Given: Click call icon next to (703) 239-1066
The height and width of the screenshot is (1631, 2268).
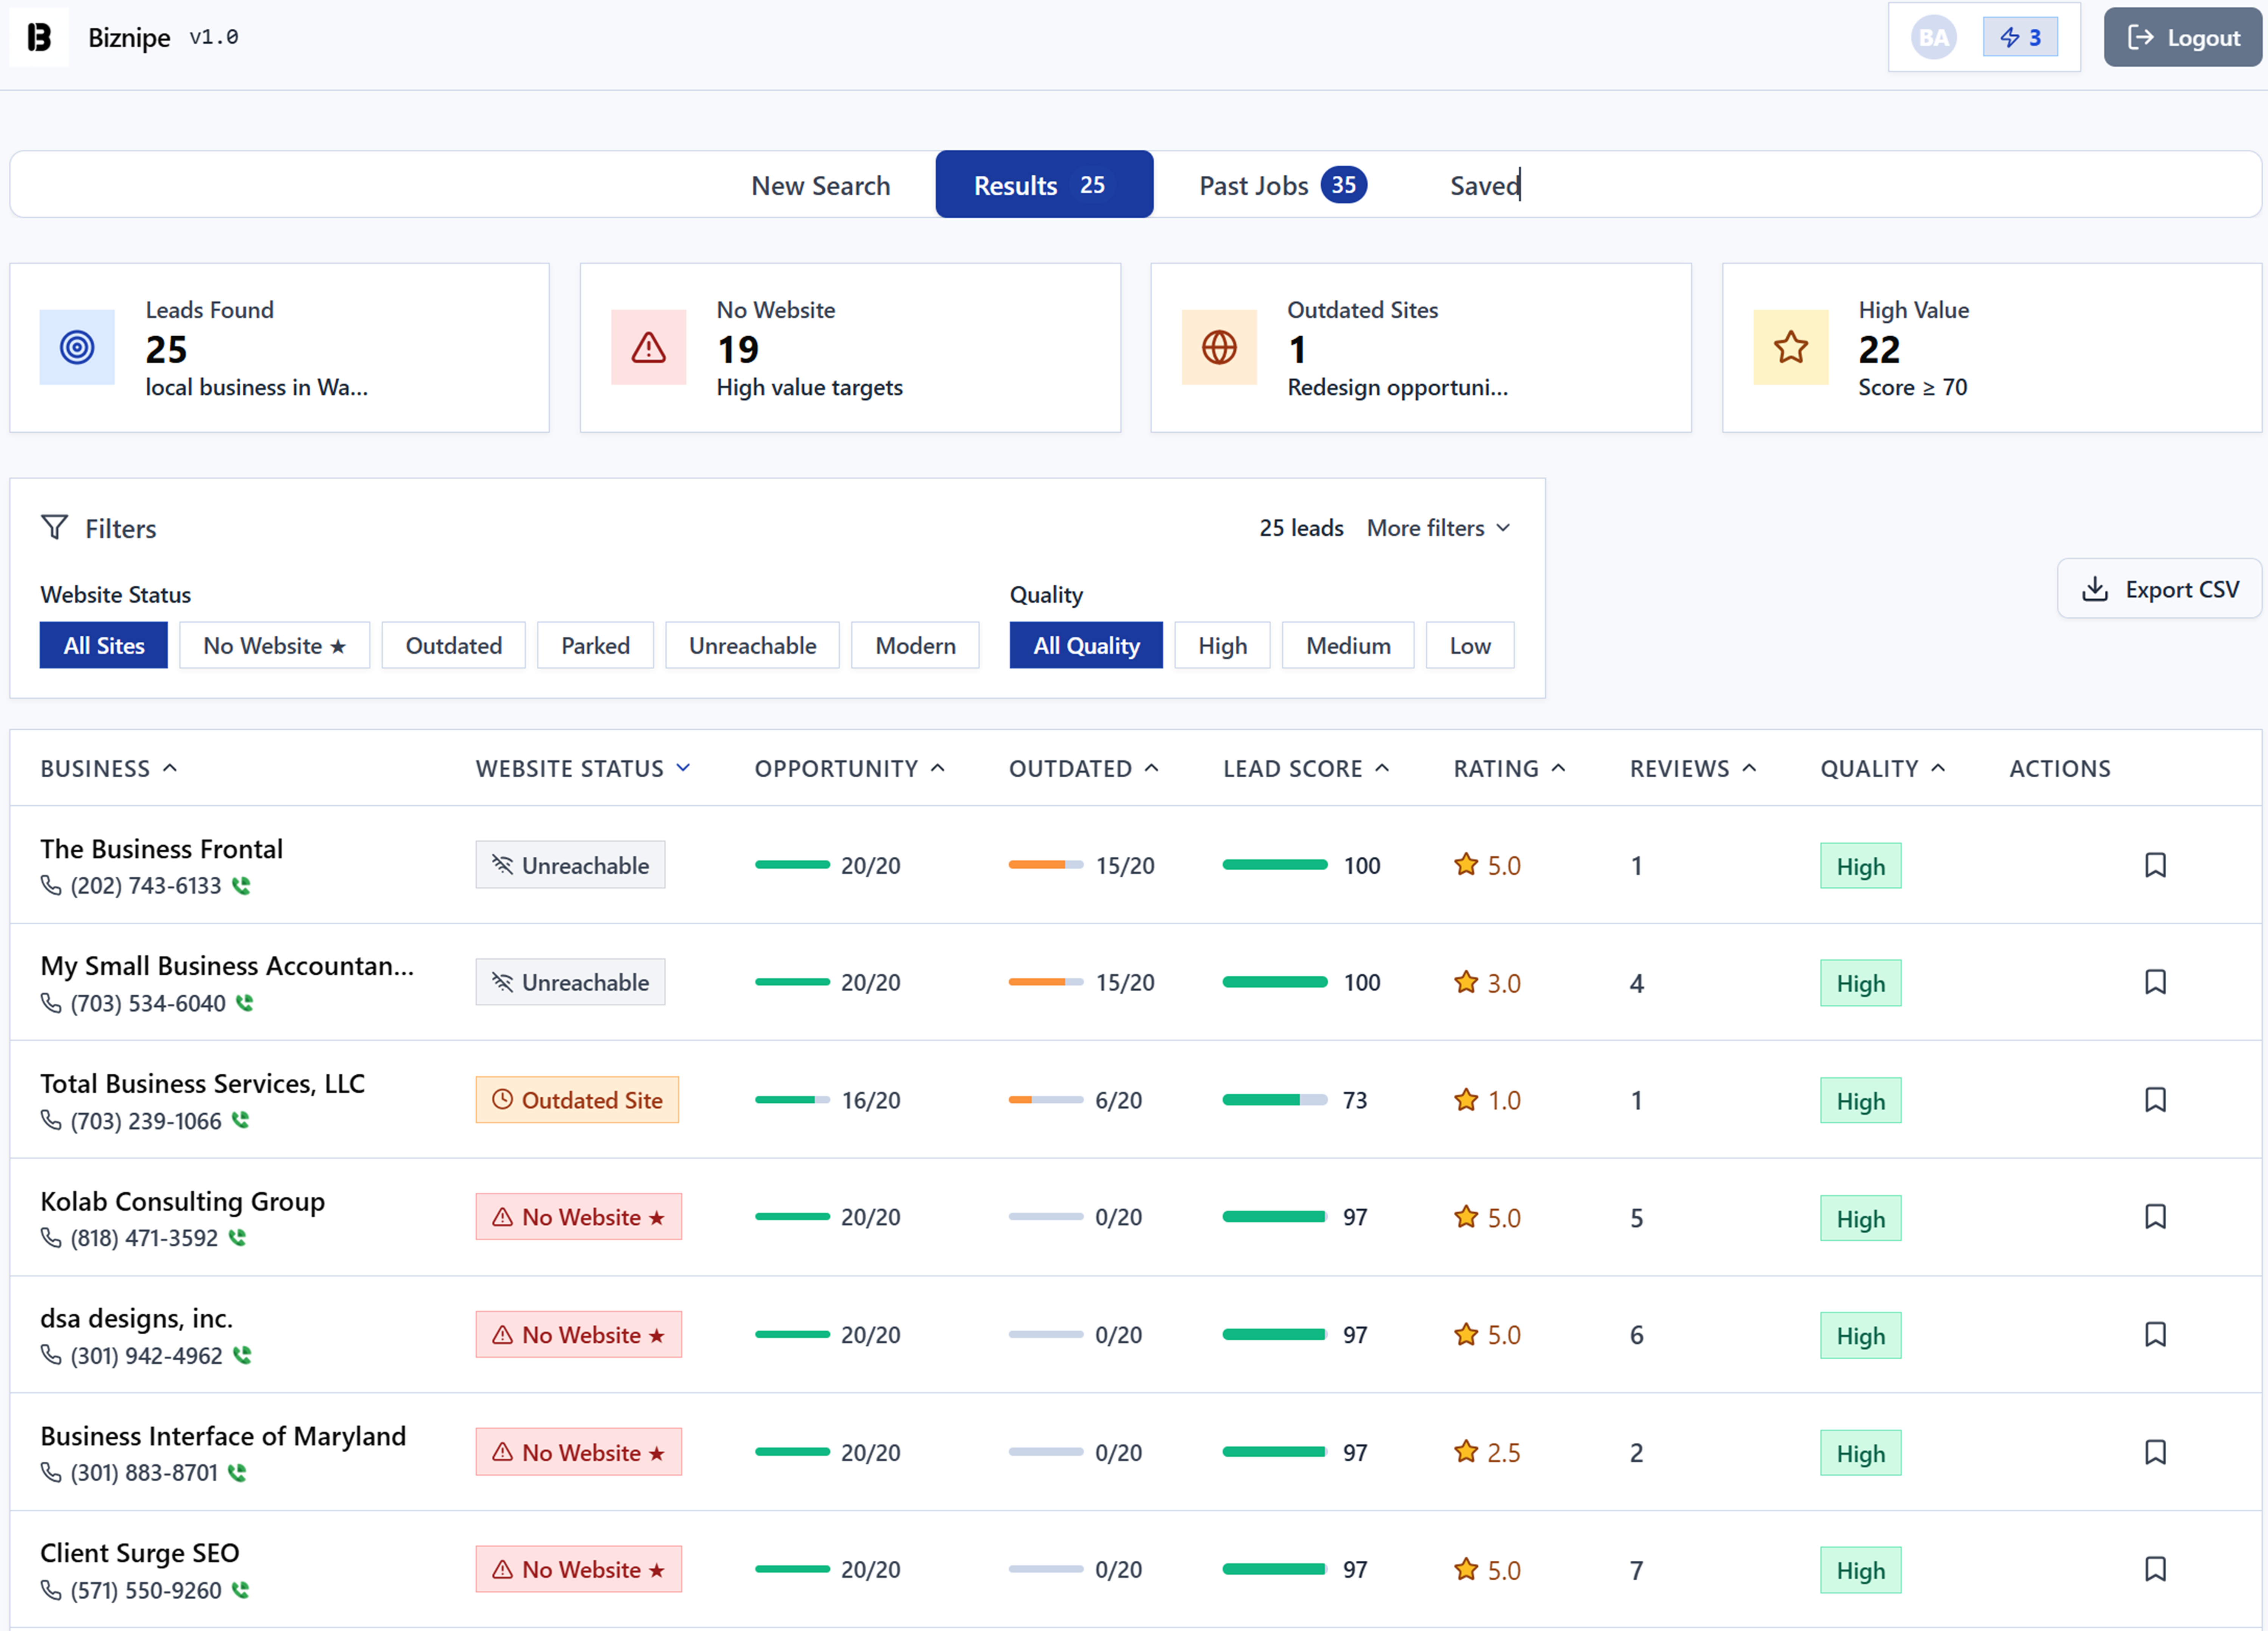Looking at the screenshot, I should pyautogui.click(x=241, y=1121).
